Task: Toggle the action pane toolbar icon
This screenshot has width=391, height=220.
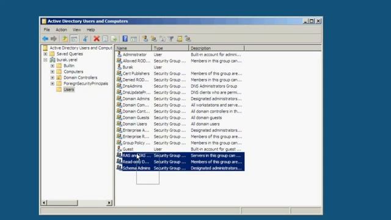Action: pos(134,38)
